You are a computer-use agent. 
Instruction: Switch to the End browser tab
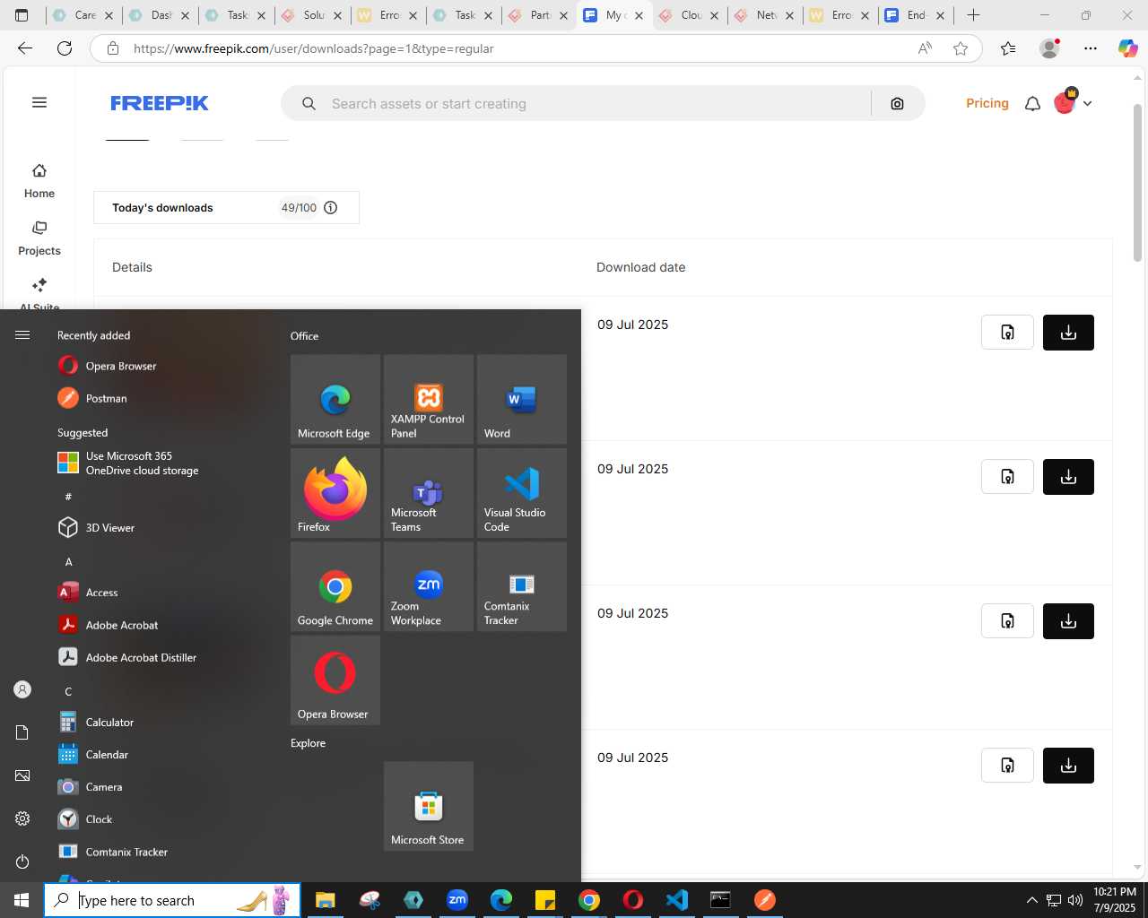tap(916, 15)
